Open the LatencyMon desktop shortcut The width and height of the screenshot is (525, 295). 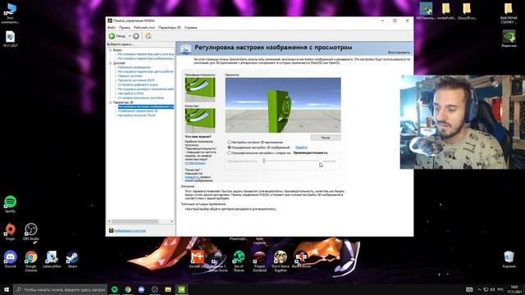pos(52,259)
